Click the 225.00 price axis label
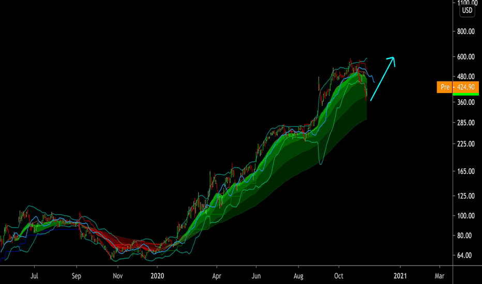 pos(465,144)
